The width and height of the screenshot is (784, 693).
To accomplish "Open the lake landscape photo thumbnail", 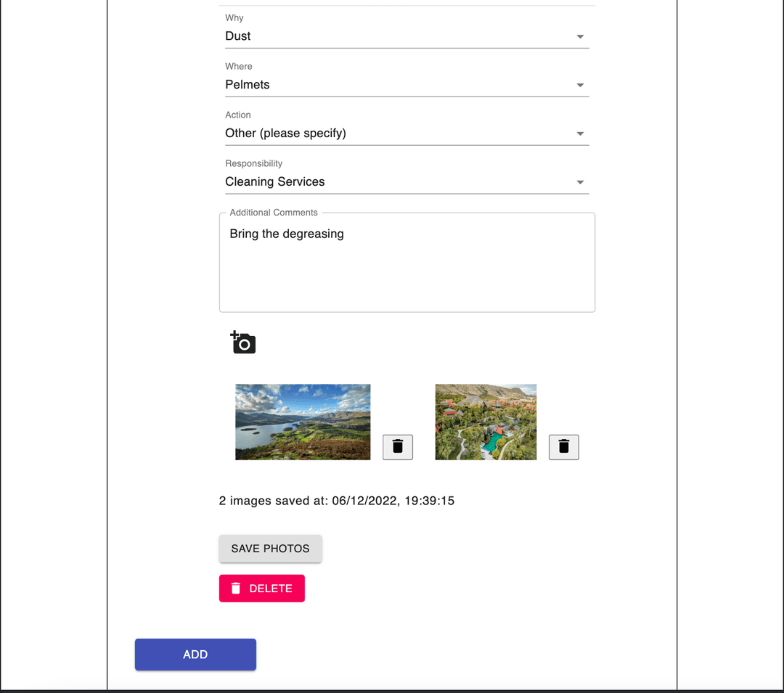I will pyautogui.click(x=303, y=422).
